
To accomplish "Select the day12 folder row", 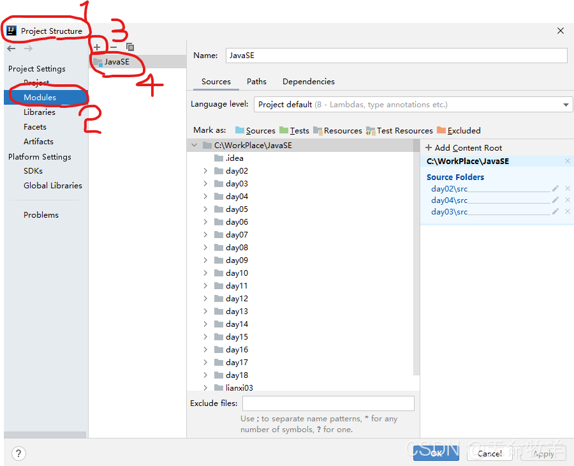I will pyautogui.click(x=300, y=299).
